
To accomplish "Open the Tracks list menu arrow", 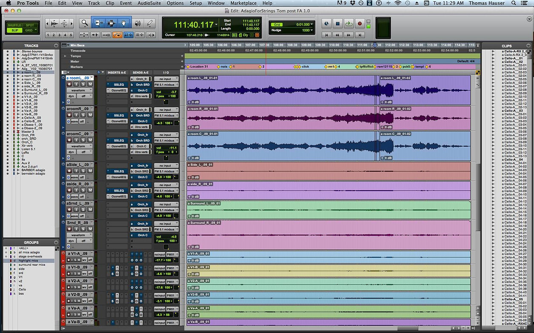I will point(56,46).
